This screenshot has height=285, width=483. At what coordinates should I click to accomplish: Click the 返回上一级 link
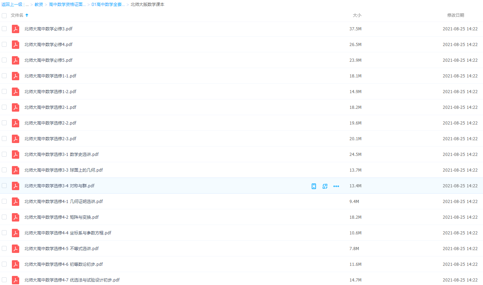[12, 5]
